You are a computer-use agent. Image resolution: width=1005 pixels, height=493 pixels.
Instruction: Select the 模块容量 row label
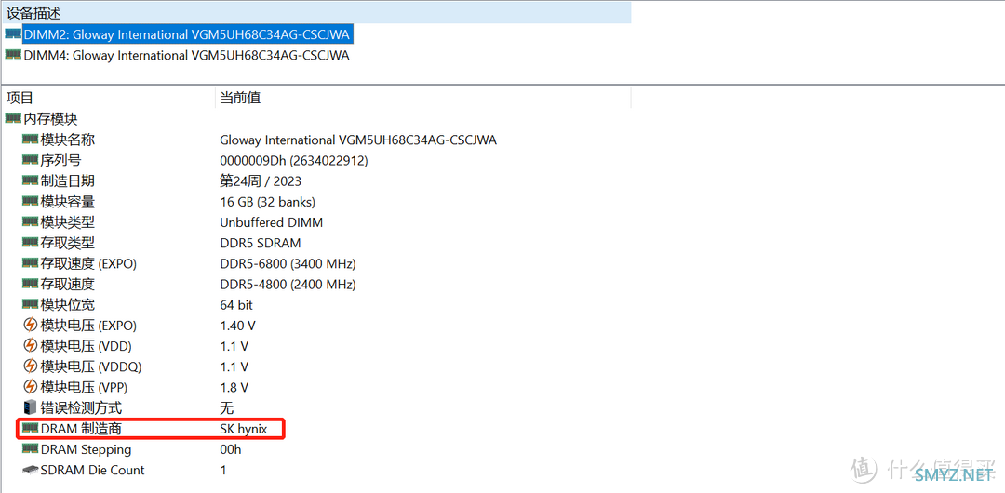coord(67,201)
